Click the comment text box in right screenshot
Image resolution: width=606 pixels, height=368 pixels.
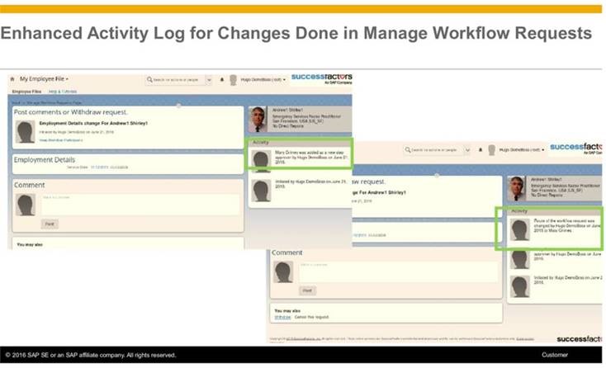point(398,272)
